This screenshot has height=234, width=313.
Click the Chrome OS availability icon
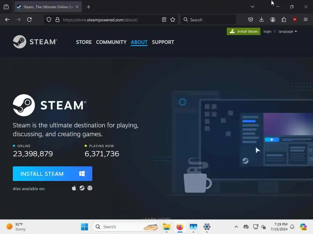(90, 188)
